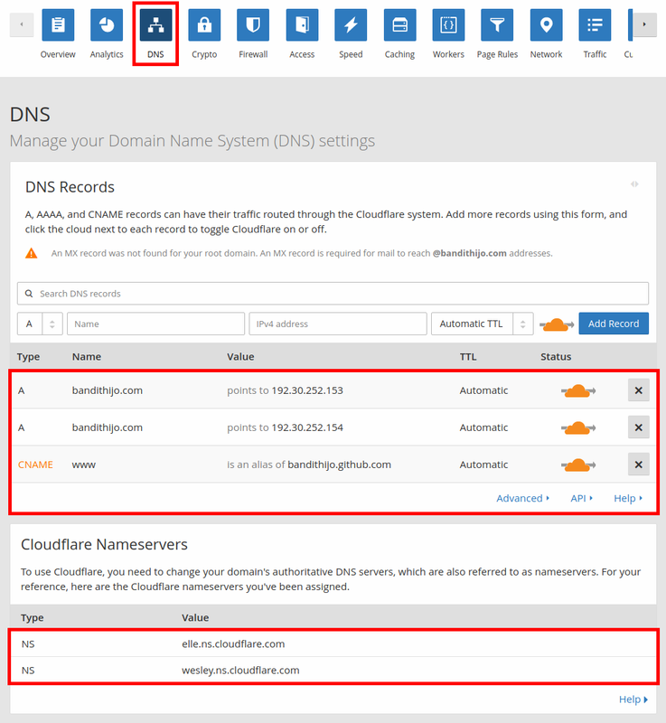The width and height of the screenshot is (666, 723).
Task: Switch to the Access tab
Action: click(x=302, y=34)
